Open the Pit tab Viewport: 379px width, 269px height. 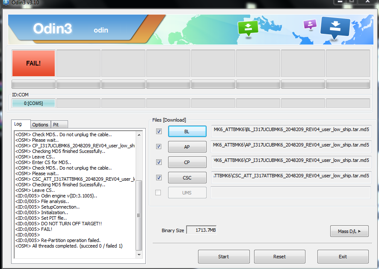(x=59, y=125)
